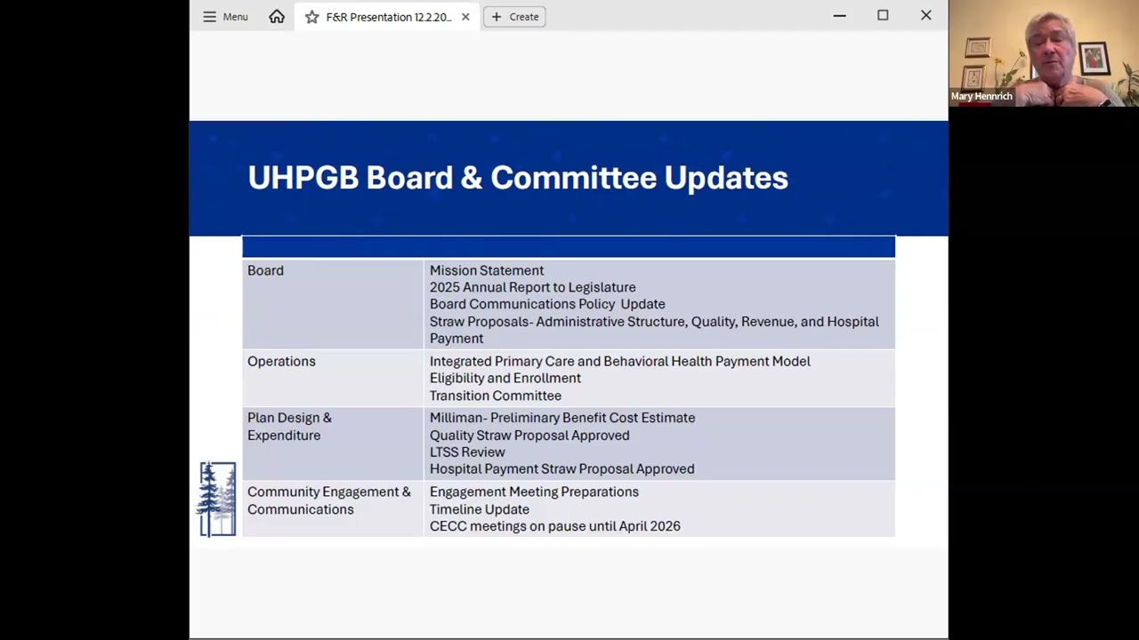This screenshot has height=640, width=1139.
Task: Maximize the Acrobat window
Action: [x=883, y=16]
